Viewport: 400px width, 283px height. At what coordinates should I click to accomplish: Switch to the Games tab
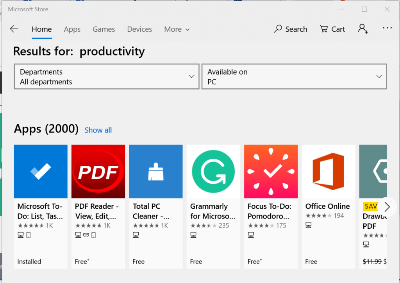(x=104, y=29)
